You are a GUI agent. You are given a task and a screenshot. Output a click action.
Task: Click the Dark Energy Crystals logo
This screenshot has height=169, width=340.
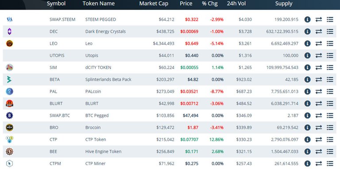point(9,32)
